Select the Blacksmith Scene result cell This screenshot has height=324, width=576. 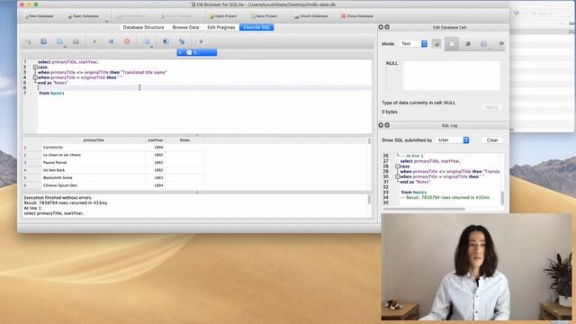pyautogui.click(x=94, y=178)
